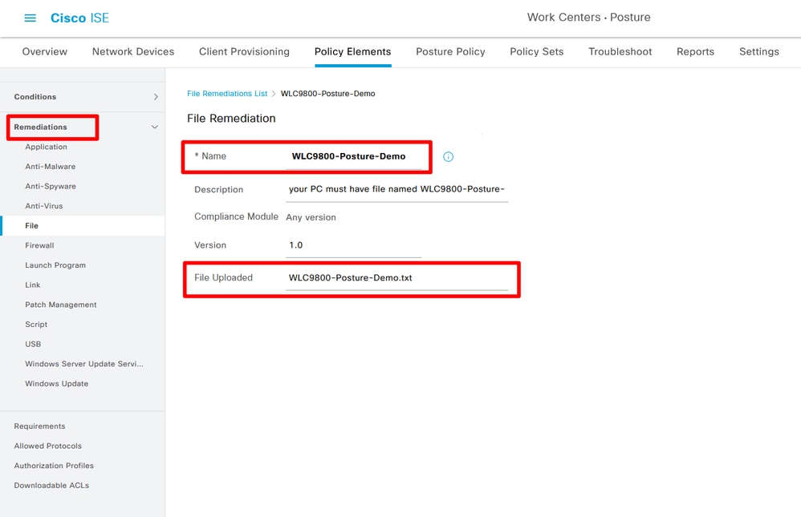Screen dimensions: 801x517
Task: Select Application under Remediations
Action: click(46, 147)
